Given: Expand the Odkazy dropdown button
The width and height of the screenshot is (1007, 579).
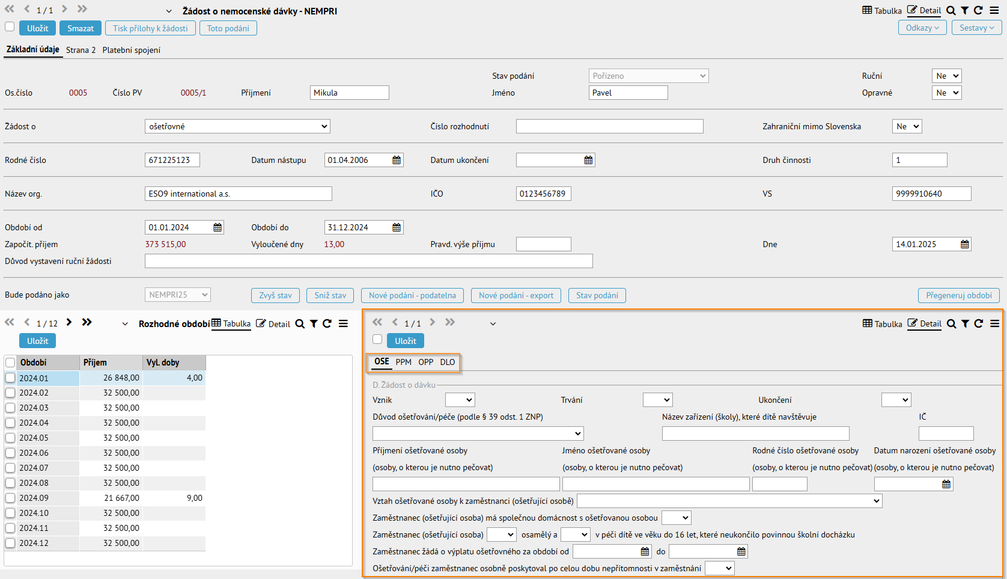Looking at the screenshot, I should (922, 28).
